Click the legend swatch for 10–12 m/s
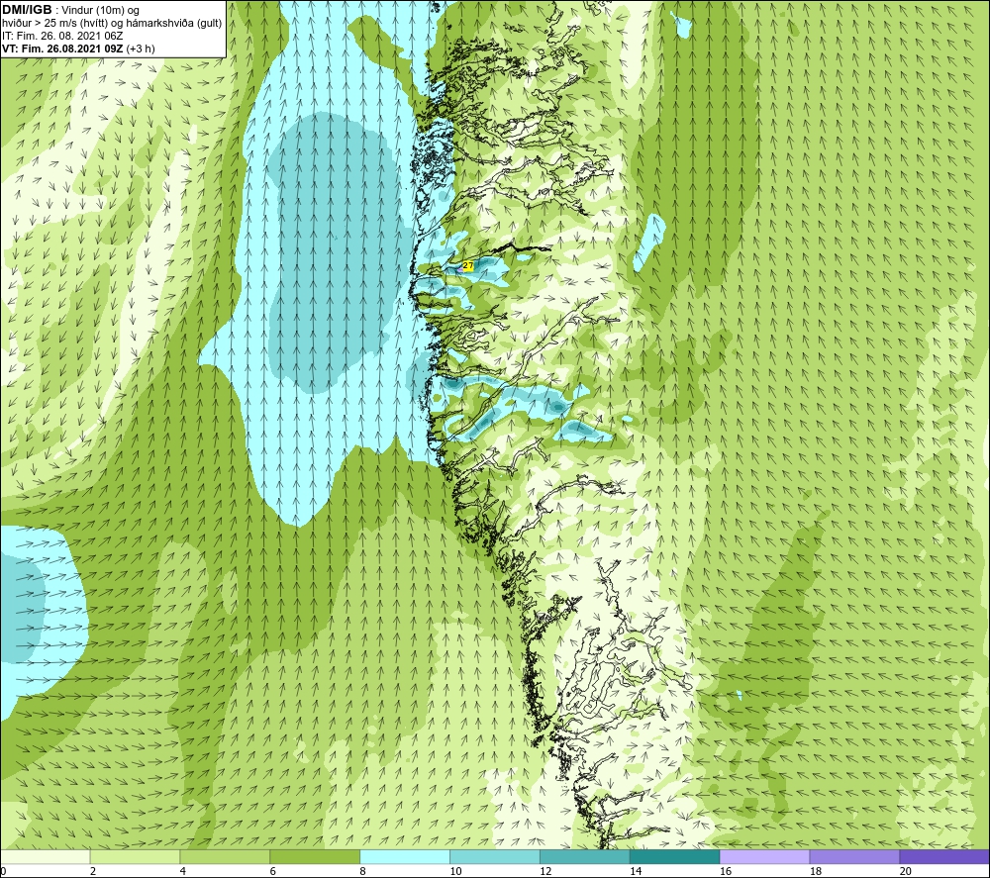The height and width of the screenshot is (878, 990). pyautogui.click(x=495, y=856)
